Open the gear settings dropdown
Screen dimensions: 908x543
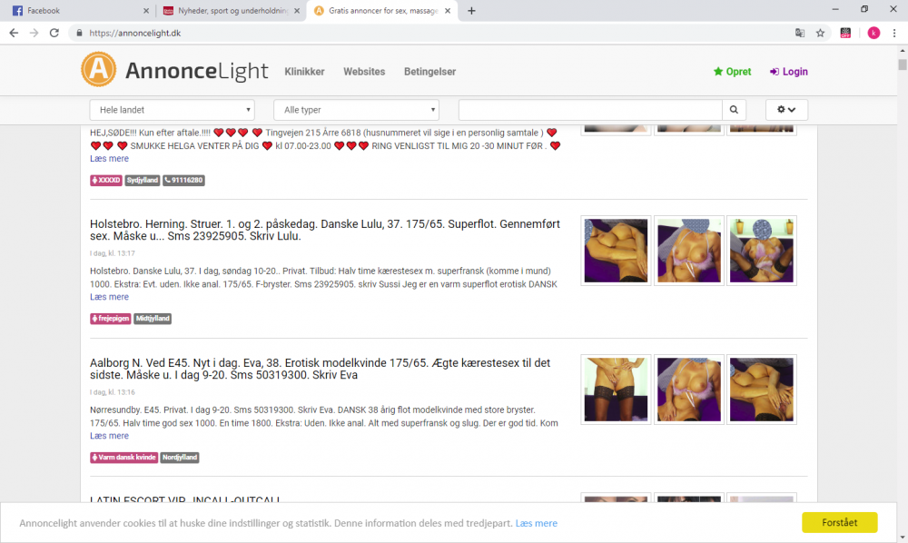click(786, 109)
